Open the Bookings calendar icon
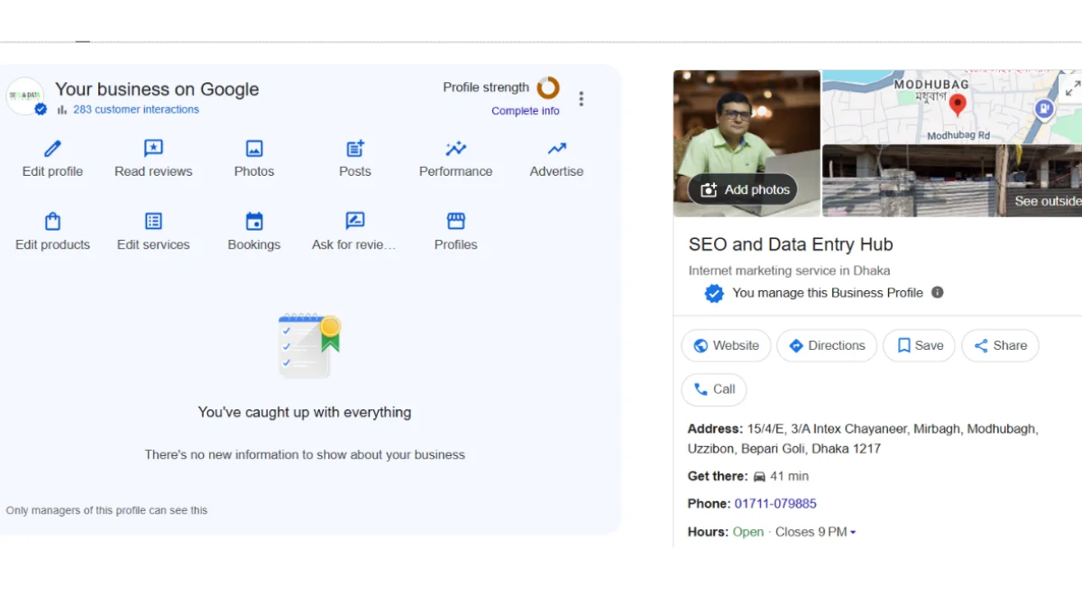 [x=254, y=222]
